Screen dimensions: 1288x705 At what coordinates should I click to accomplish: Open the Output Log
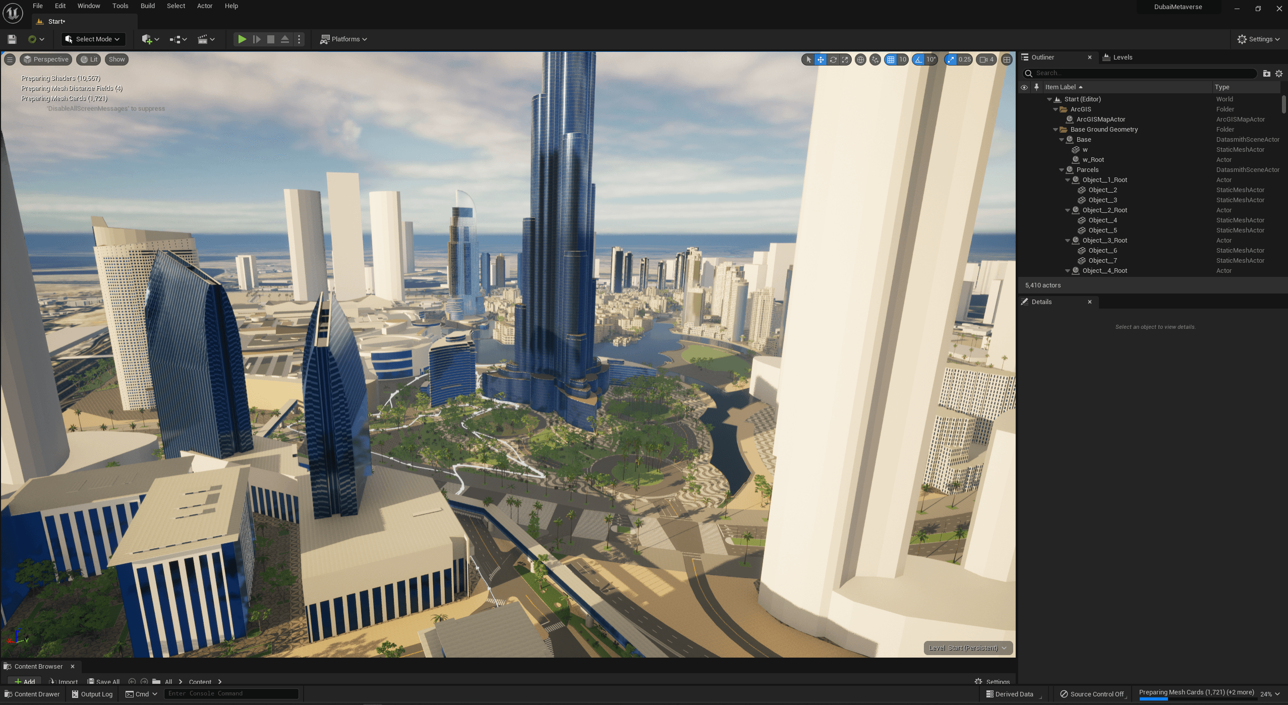click(92, 694)
